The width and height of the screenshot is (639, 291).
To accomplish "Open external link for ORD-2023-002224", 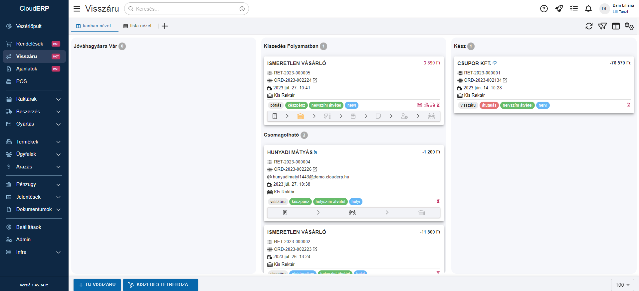I will 315,80.
